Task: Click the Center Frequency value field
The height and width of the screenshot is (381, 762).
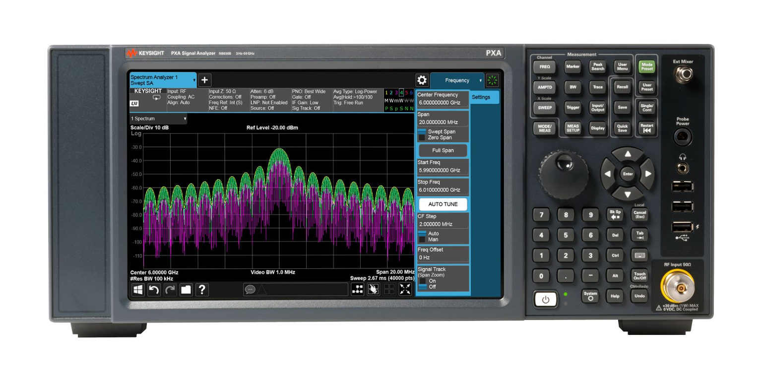Action: (x=443, y=103)
